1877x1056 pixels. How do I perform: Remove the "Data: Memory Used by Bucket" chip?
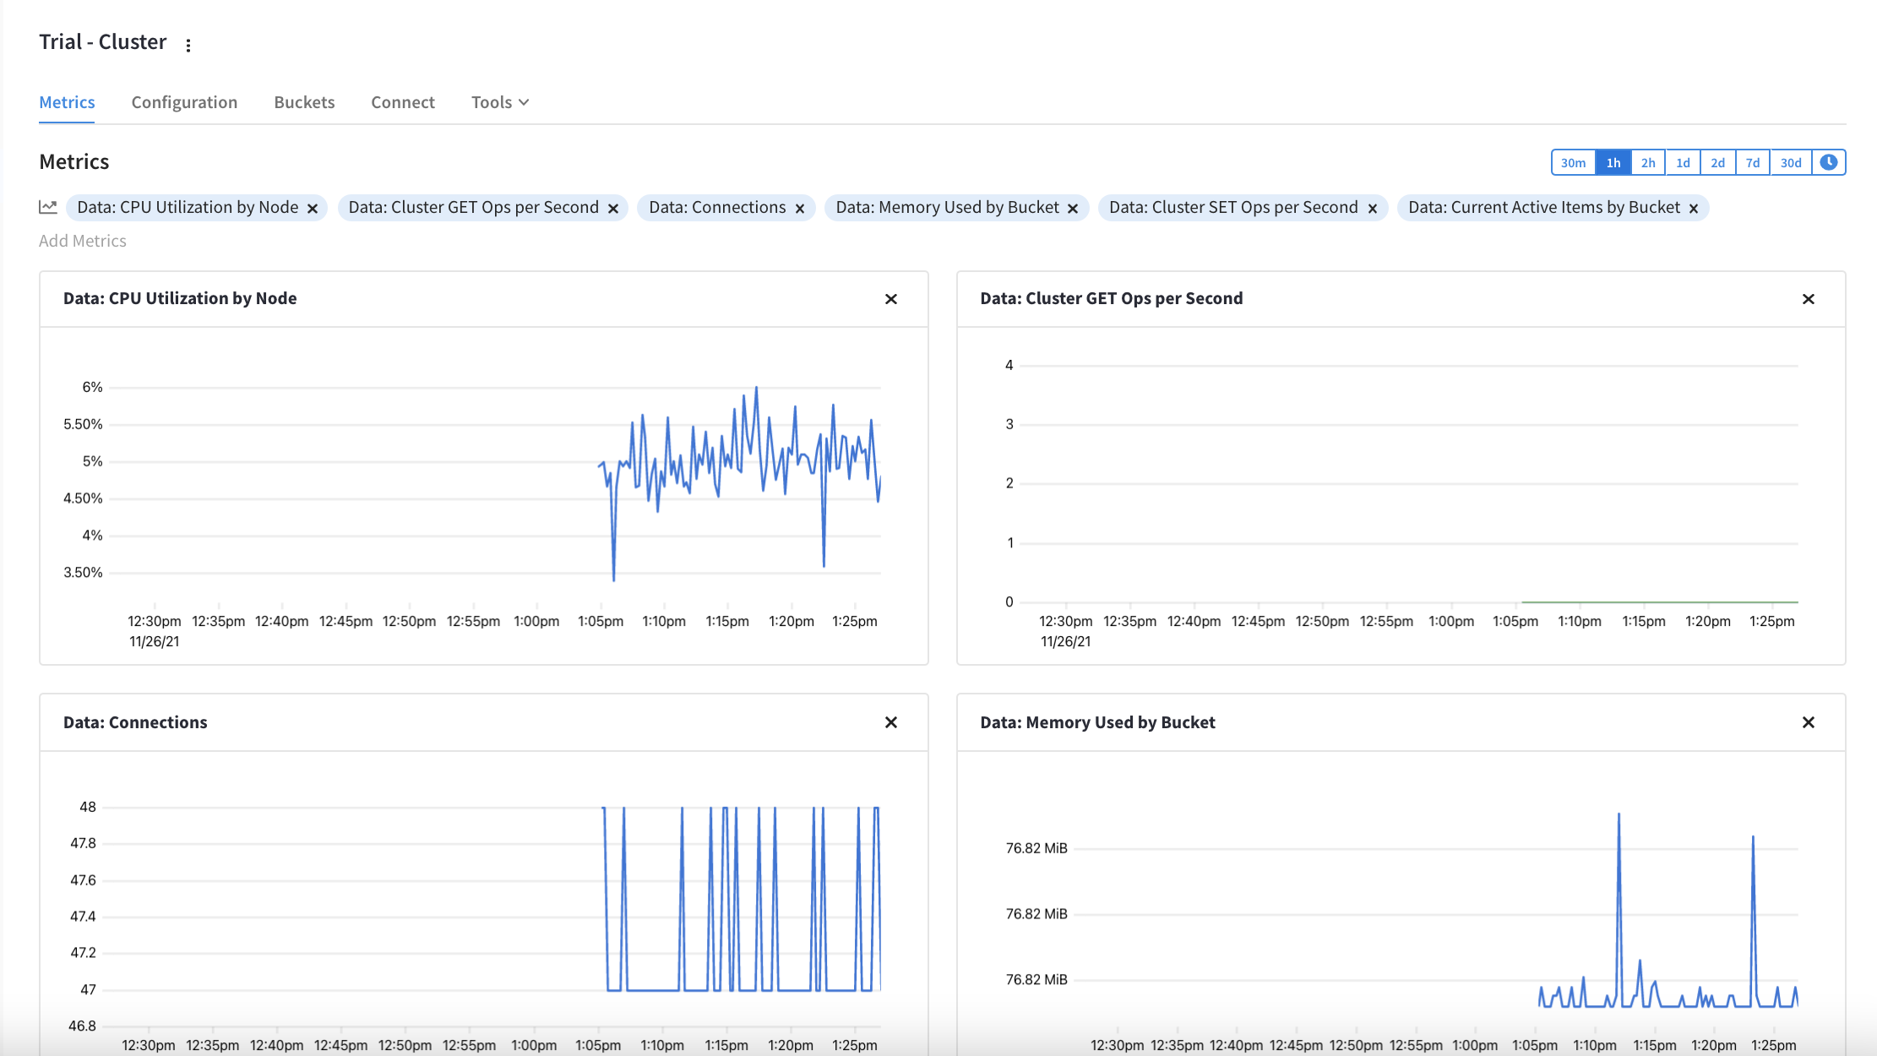[x=1073, y=207]
